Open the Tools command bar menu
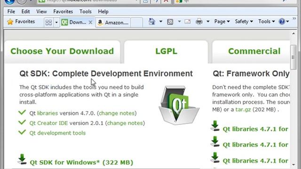301x169 pixels. pyautogui.click(x=267, y=22)
